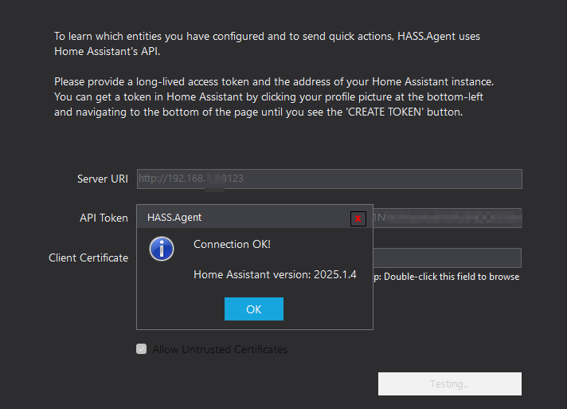Image resolution: width=567 pixels, height=409 pixels.
Task: Click the 'Client Certificate' label
Action: coord(88,258)
